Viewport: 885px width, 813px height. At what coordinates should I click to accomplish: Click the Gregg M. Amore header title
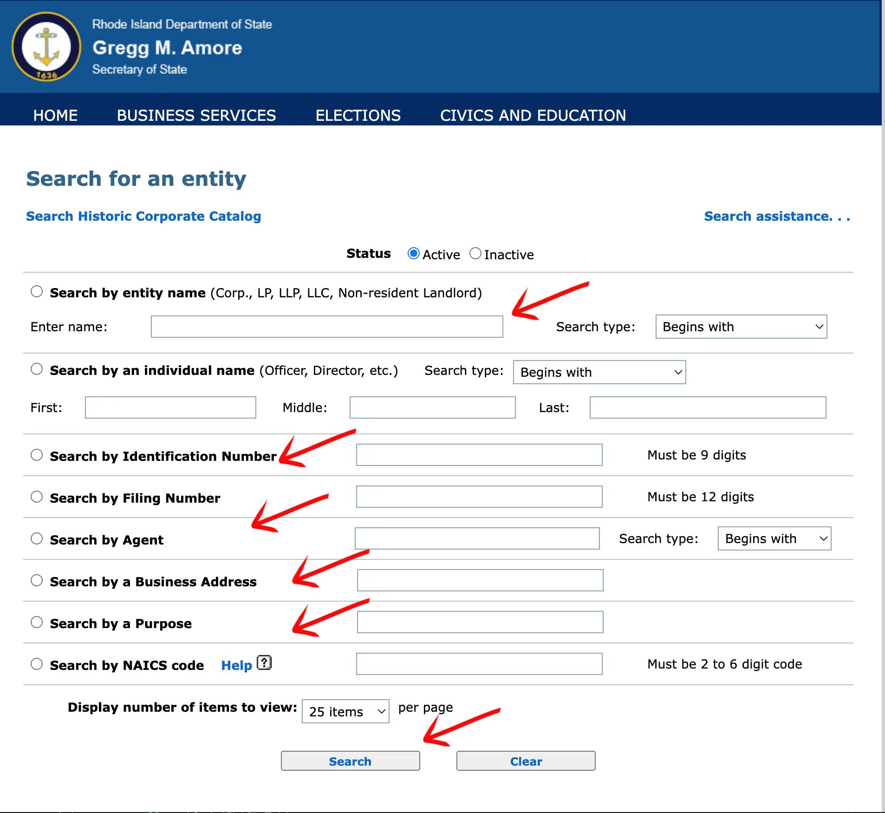click(167, 48)
